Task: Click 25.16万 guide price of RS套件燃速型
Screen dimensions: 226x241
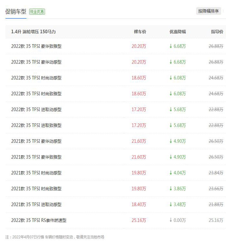Action: tap(216, 220)
